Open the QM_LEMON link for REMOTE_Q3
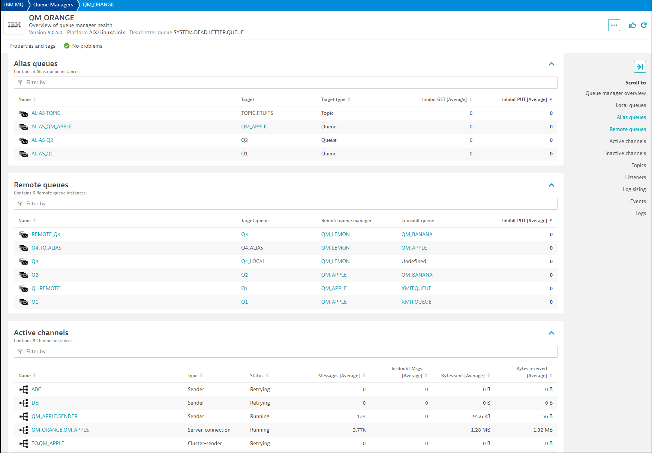The image size is (652, 453). point(335,234)
